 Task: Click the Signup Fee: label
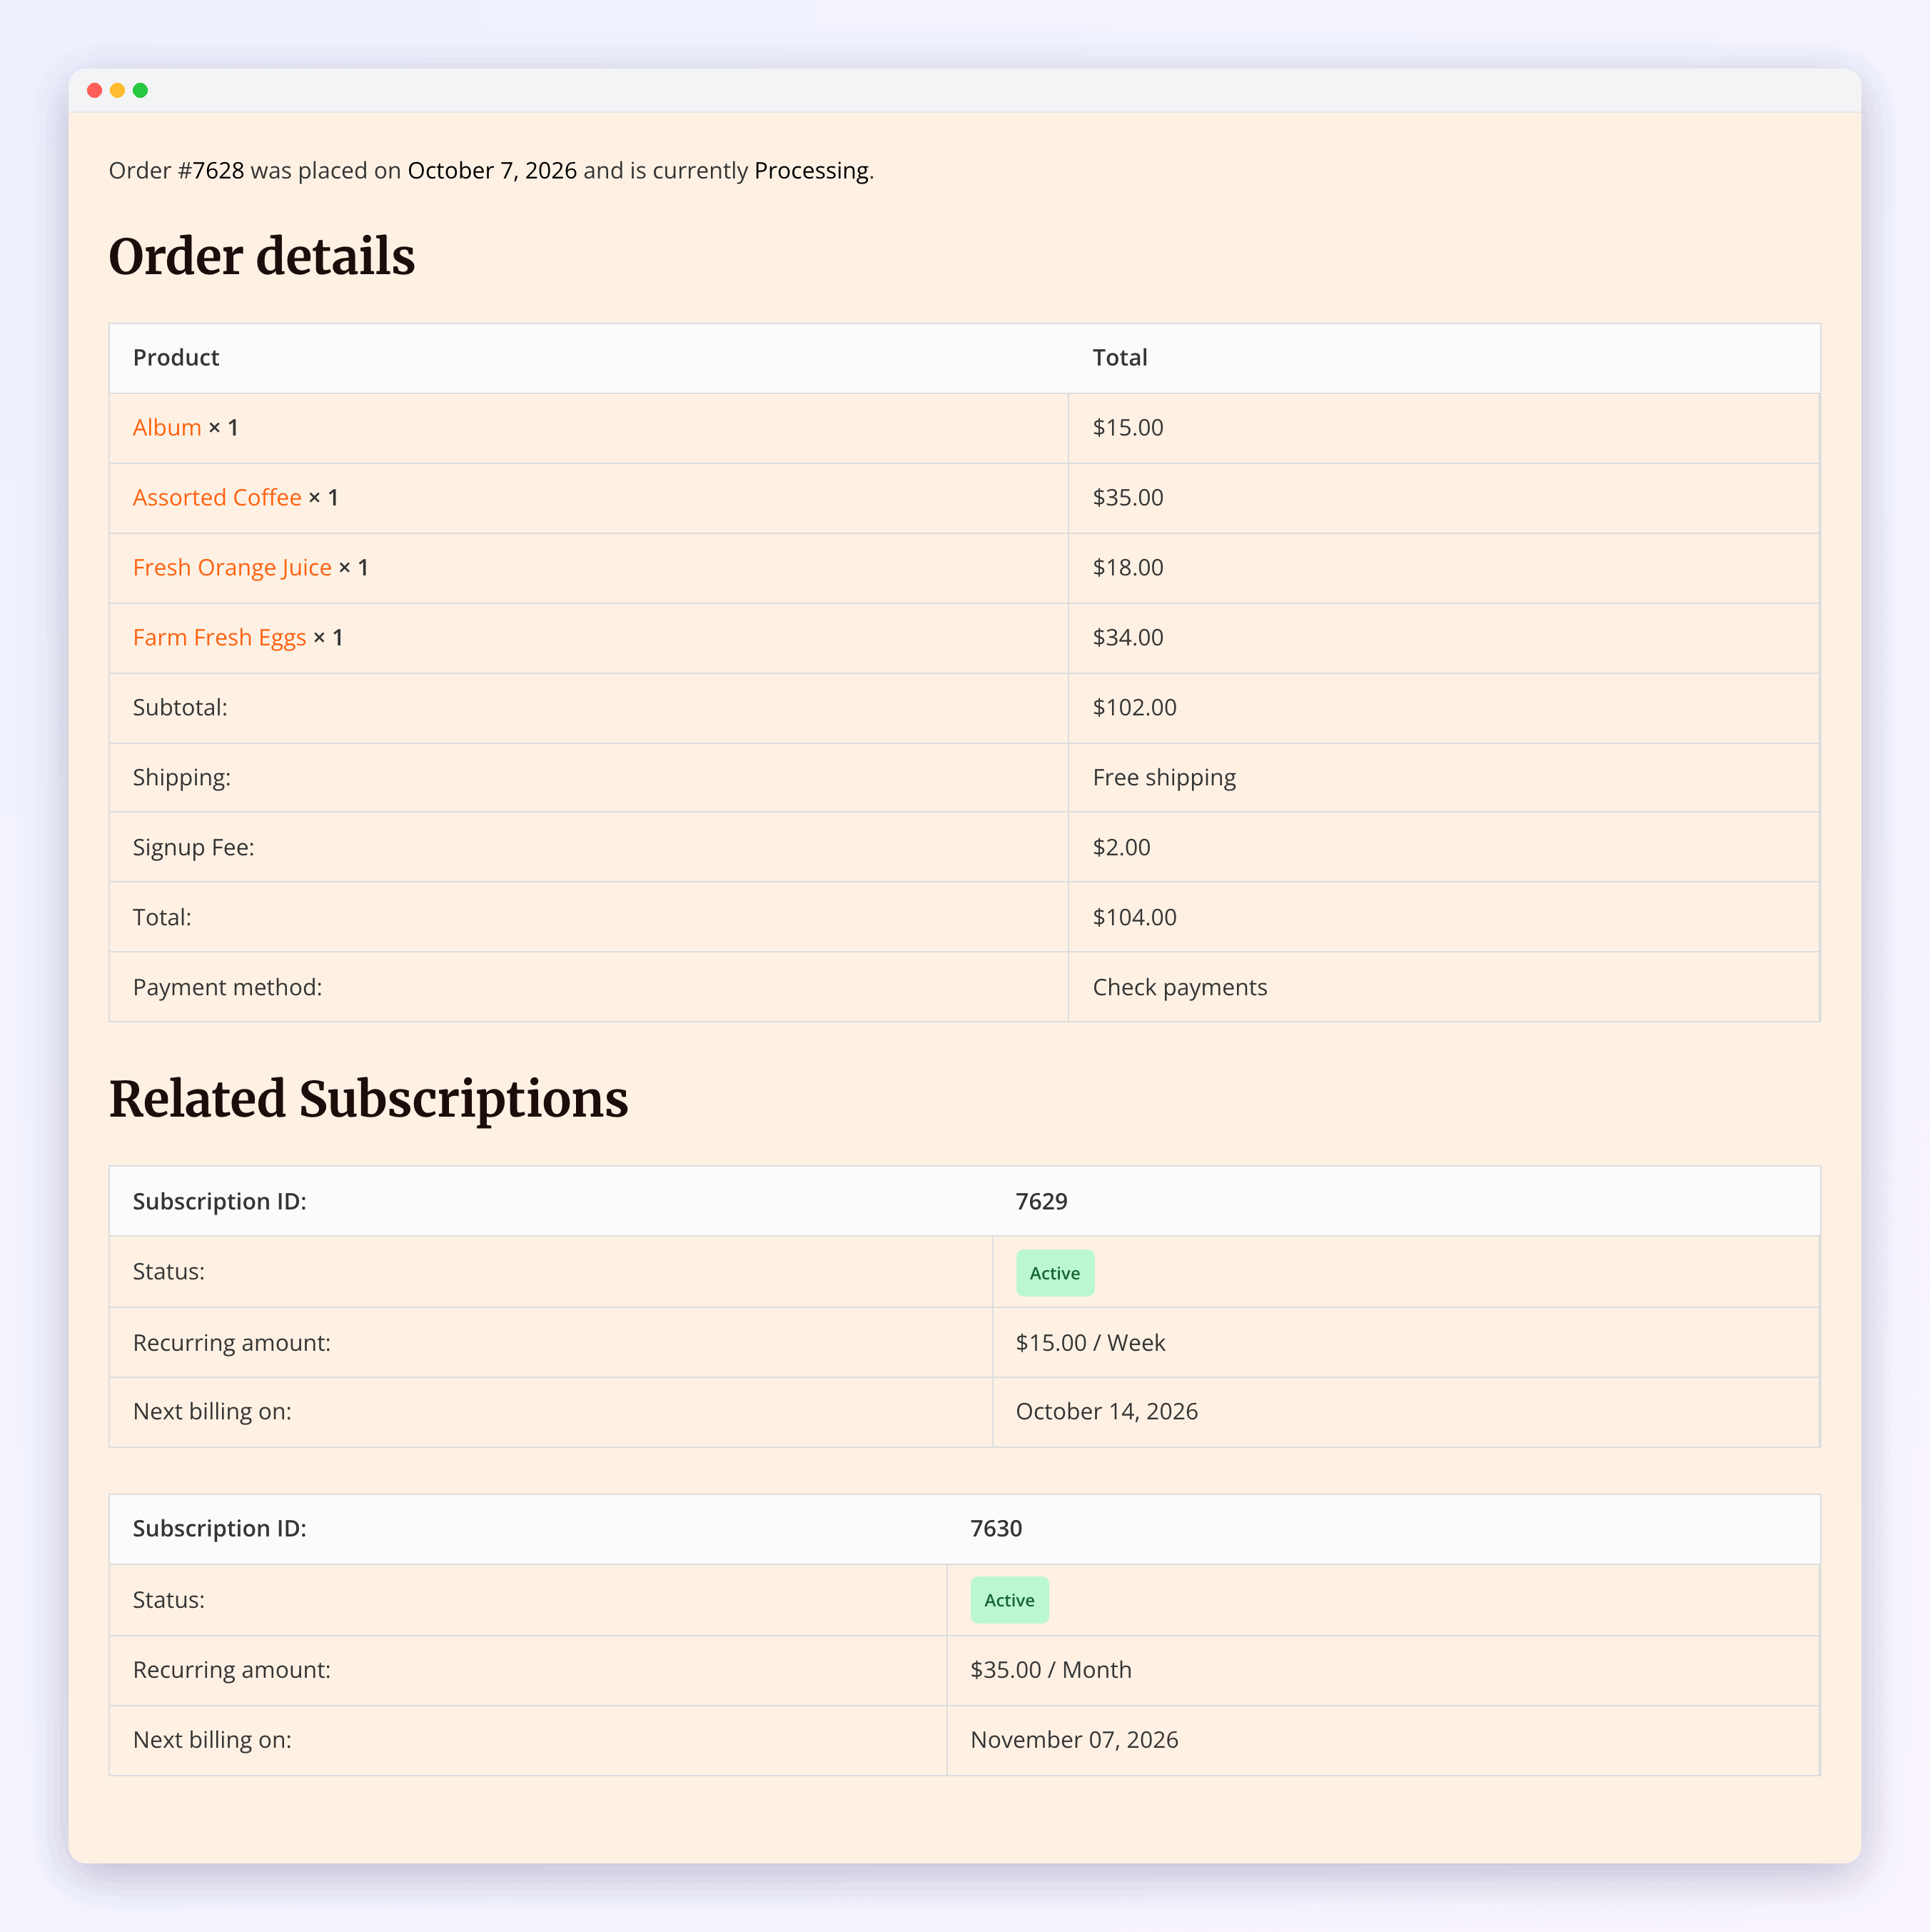coord(194,848)
